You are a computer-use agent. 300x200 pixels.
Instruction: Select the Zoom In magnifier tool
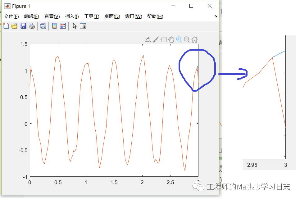click(179, 39)
